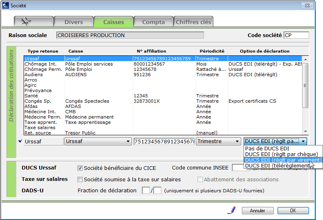
Task: Select the Audiens row
Action: pyautogui.click(x=163, y=75)
